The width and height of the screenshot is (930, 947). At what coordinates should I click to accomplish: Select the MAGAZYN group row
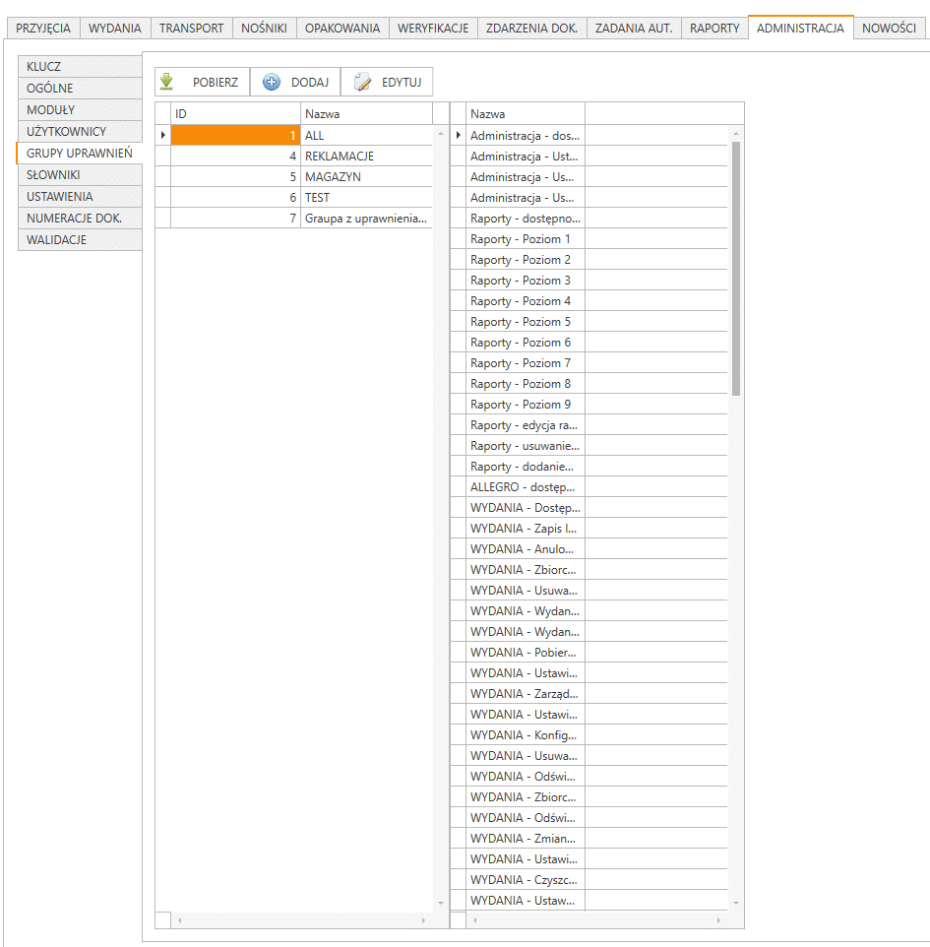[294, 177]
